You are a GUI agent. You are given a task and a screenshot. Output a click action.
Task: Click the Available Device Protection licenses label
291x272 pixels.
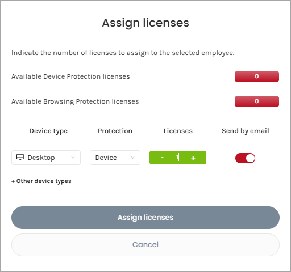[x=70, y=76]
